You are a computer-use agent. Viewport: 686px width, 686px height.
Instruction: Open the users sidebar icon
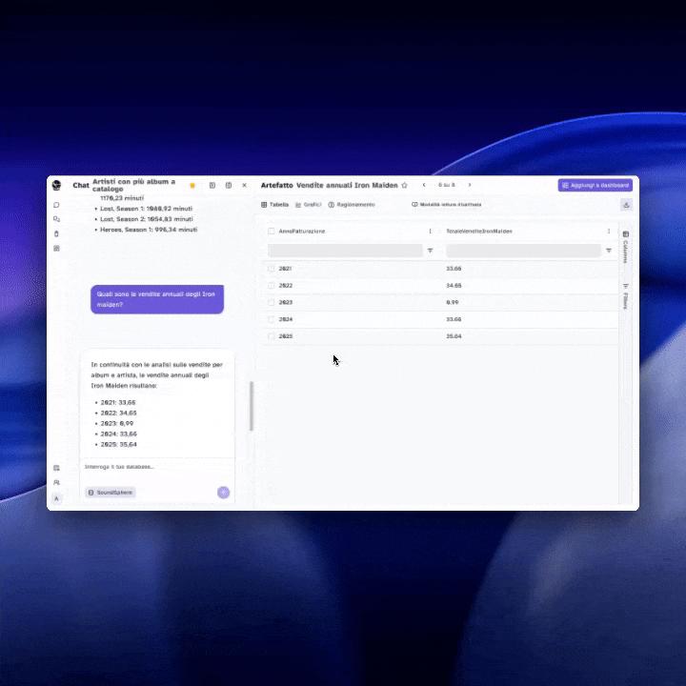click(56, 482)
